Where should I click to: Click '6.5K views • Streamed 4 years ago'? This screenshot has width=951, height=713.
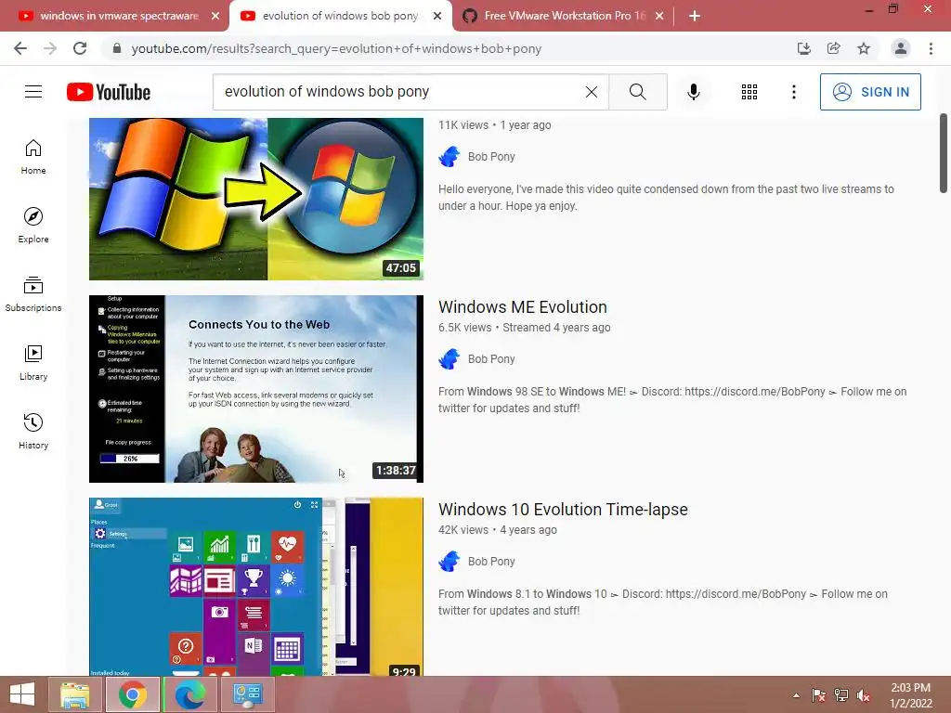point(525,328)
